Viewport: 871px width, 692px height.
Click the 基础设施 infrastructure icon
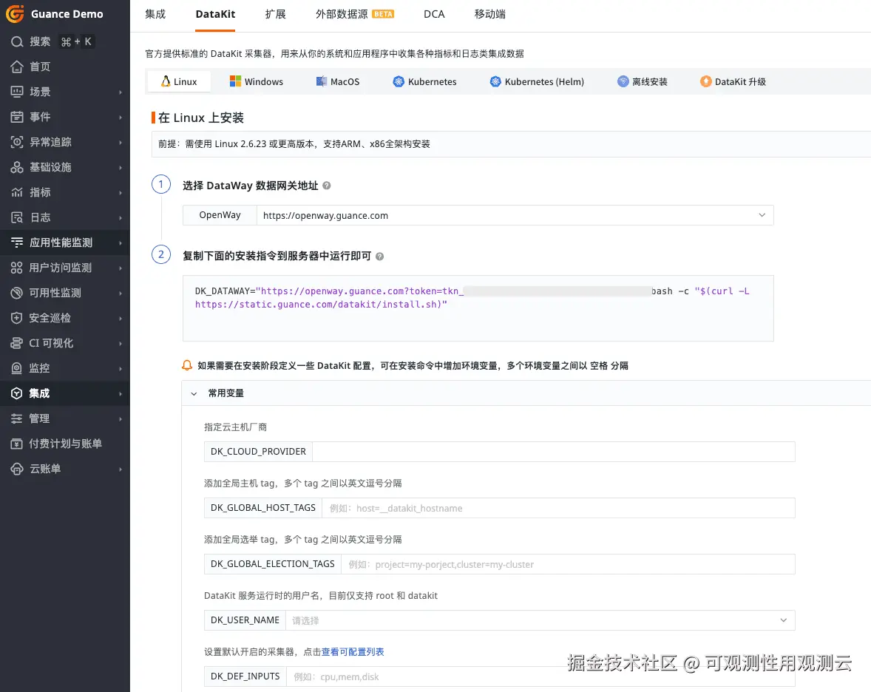(17, 167)
